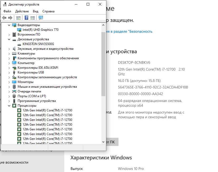The image size is (218, 172).
Task: Click the Клавиатуры keyboard icon
Action: [14, 53]
